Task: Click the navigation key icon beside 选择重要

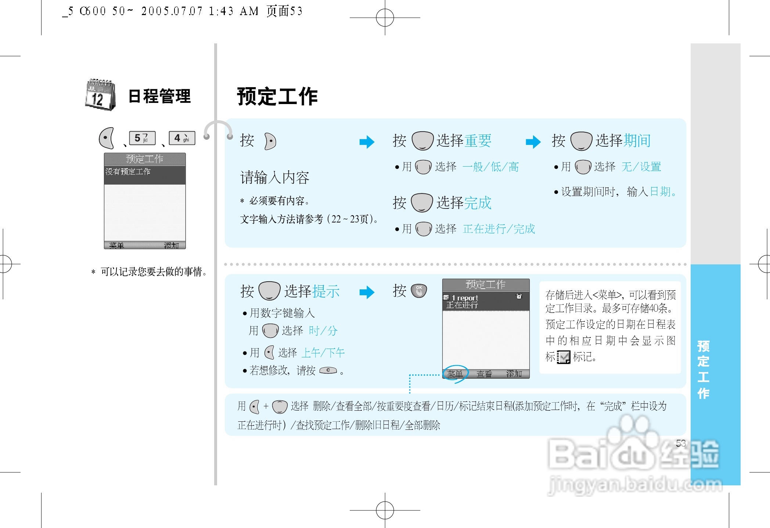Action: tap(422, 141)
